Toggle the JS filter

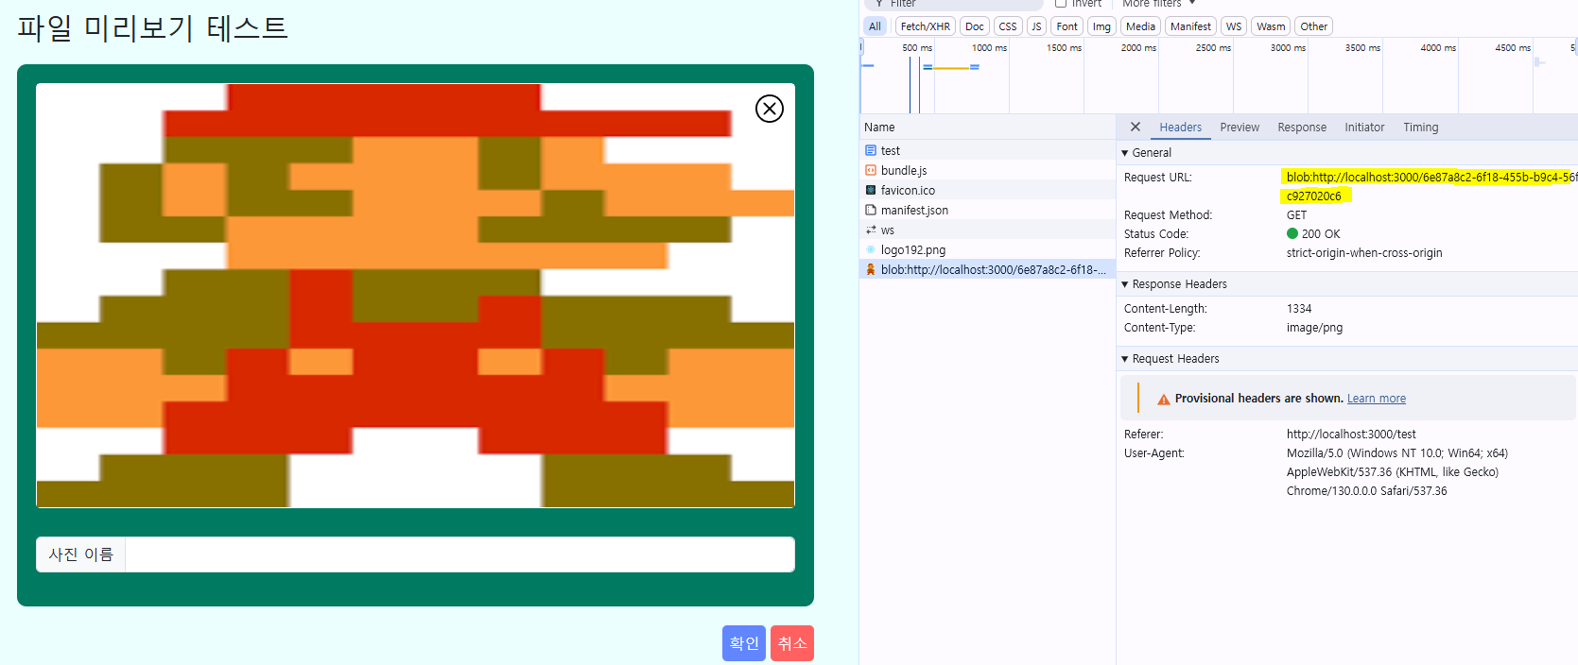pyautogui.click(x=1036, y=26)
